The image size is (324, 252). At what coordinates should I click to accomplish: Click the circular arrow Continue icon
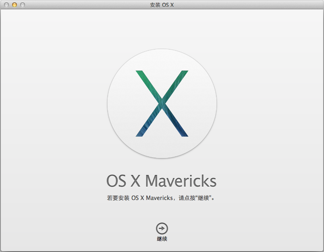[162, 229]
